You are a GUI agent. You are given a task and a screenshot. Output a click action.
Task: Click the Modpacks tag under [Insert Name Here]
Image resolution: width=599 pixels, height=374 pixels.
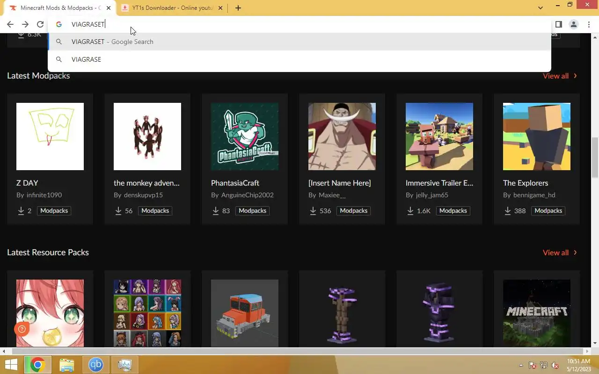point(354,211)
